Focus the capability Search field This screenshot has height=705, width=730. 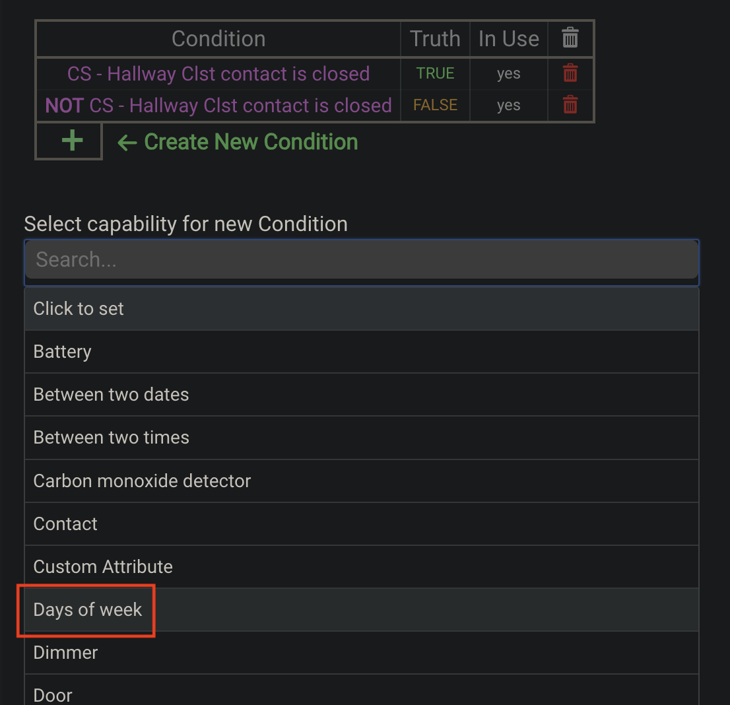362,259
